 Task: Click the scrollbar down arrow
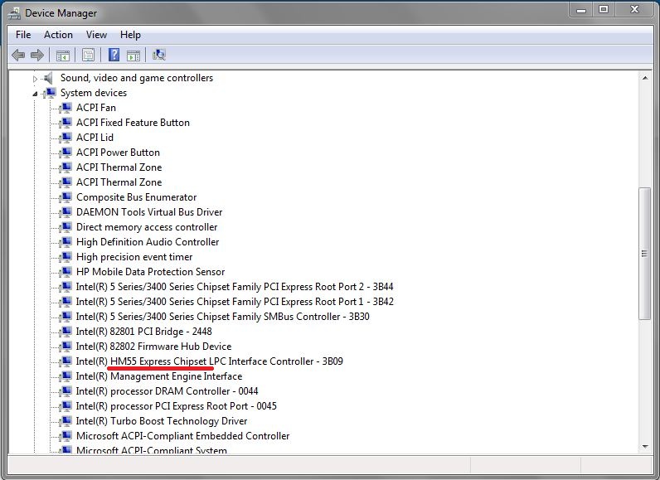645,447
